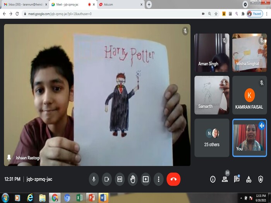Open the three-dot more options in Meet

[158, 179]
